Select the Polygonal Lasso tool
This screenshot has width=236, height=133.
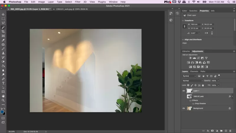[x=3, y=23]
